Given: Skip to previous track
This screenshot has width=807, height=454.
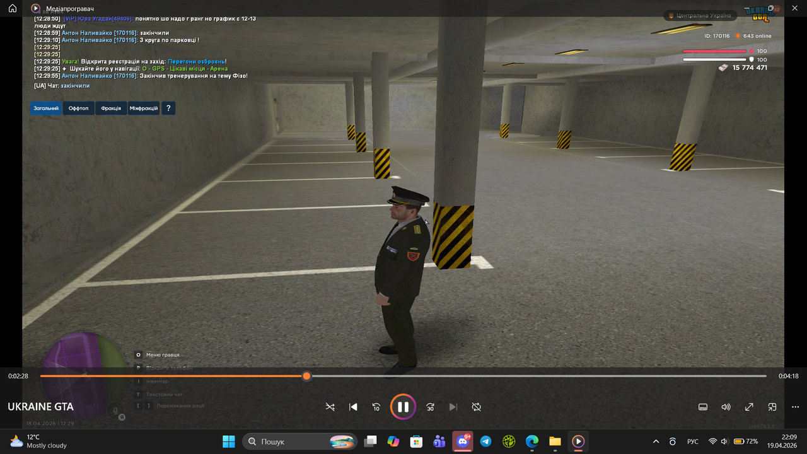Looking at the screenshot, I should click(353, 407).
